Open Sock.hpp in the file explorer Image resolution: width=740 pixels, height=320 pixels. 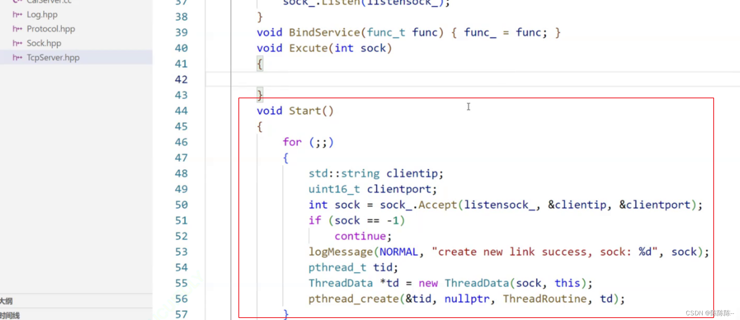coord(44,43)
